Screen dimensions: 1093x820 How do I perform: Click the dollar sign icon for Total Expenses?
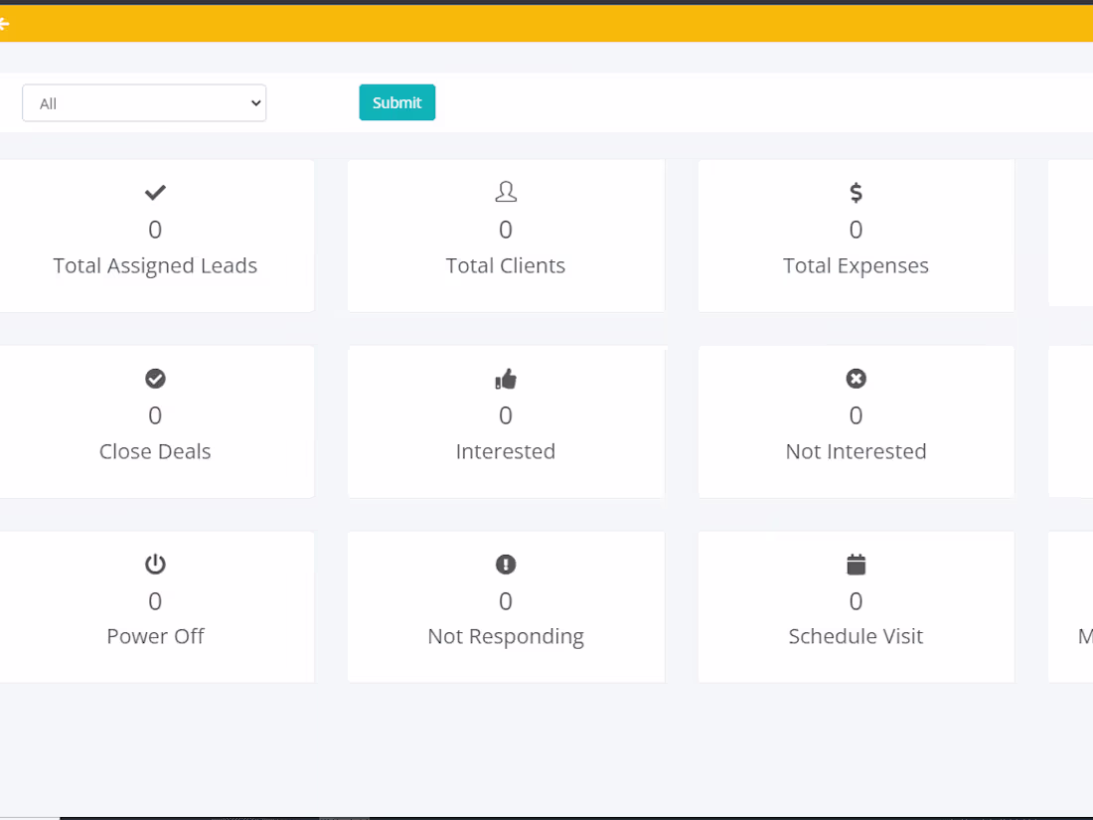click(856, 192)
